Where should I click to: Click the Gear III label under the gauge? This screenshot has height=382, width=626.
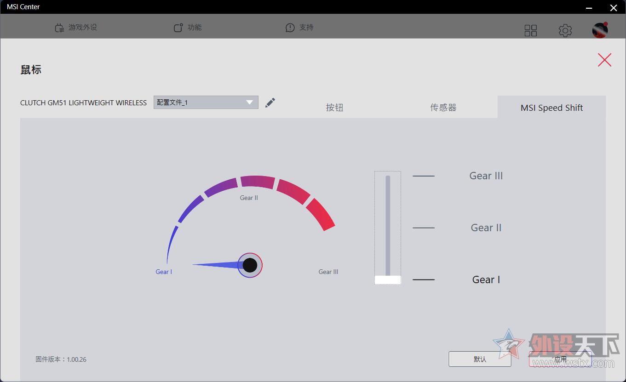click(328, 272)
